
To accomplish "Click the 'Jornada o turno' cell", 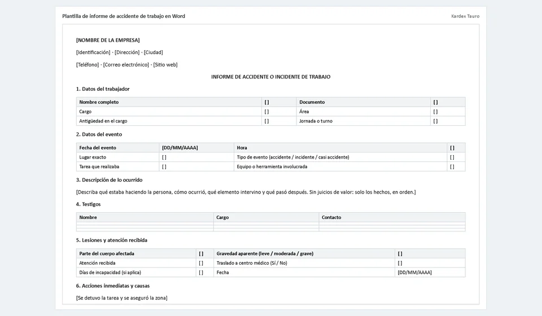I will (x=363, y=121).
